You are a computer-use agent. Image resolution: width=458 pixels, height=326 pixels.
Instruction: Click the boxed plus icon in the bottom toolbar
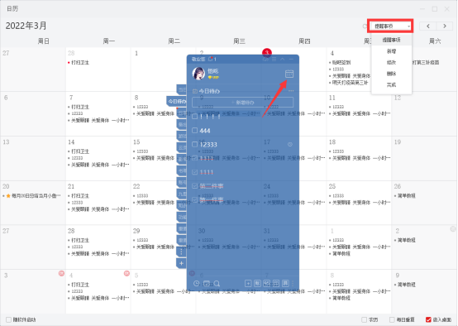tap(248, 283)
